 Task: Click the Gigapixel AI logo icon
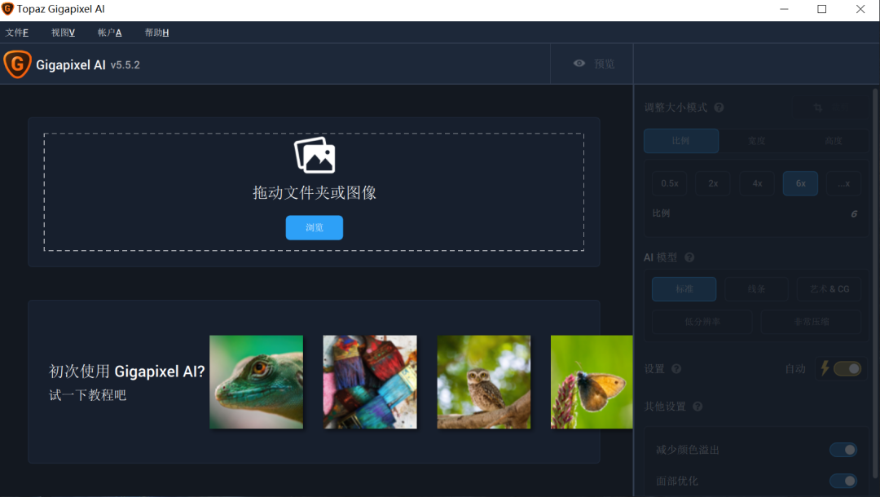pos(17,64)
